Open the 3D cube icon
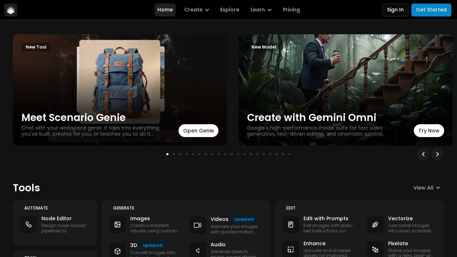 click(x=117, y=251)
